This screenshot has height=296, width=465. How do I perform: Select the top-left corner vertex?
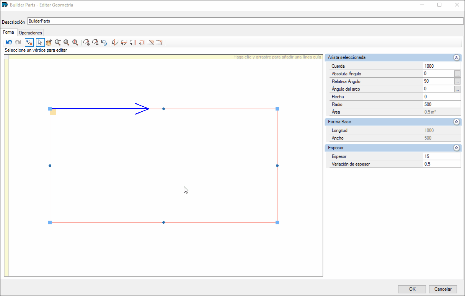(50, 109)
